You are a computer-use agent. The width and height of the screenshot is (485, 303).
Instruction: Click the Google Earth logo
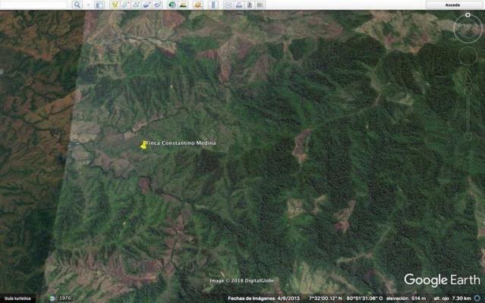click(442, 280)
